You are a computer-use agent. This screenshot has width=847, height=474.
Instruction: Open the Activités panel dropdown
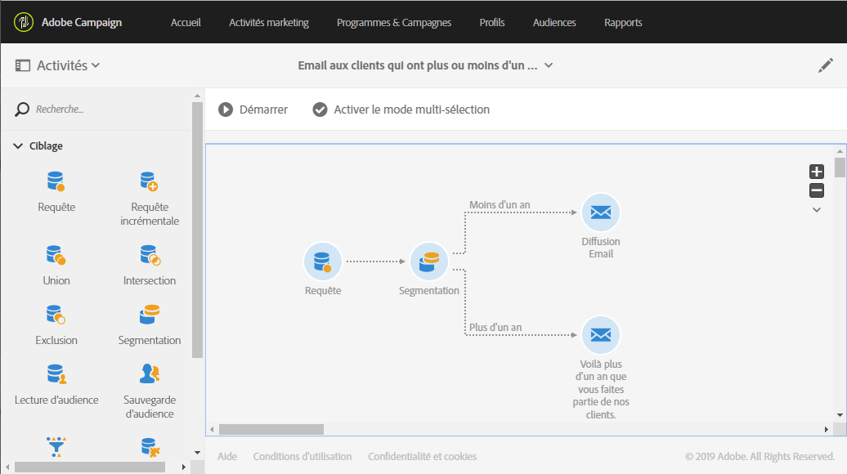pos(57,65)
